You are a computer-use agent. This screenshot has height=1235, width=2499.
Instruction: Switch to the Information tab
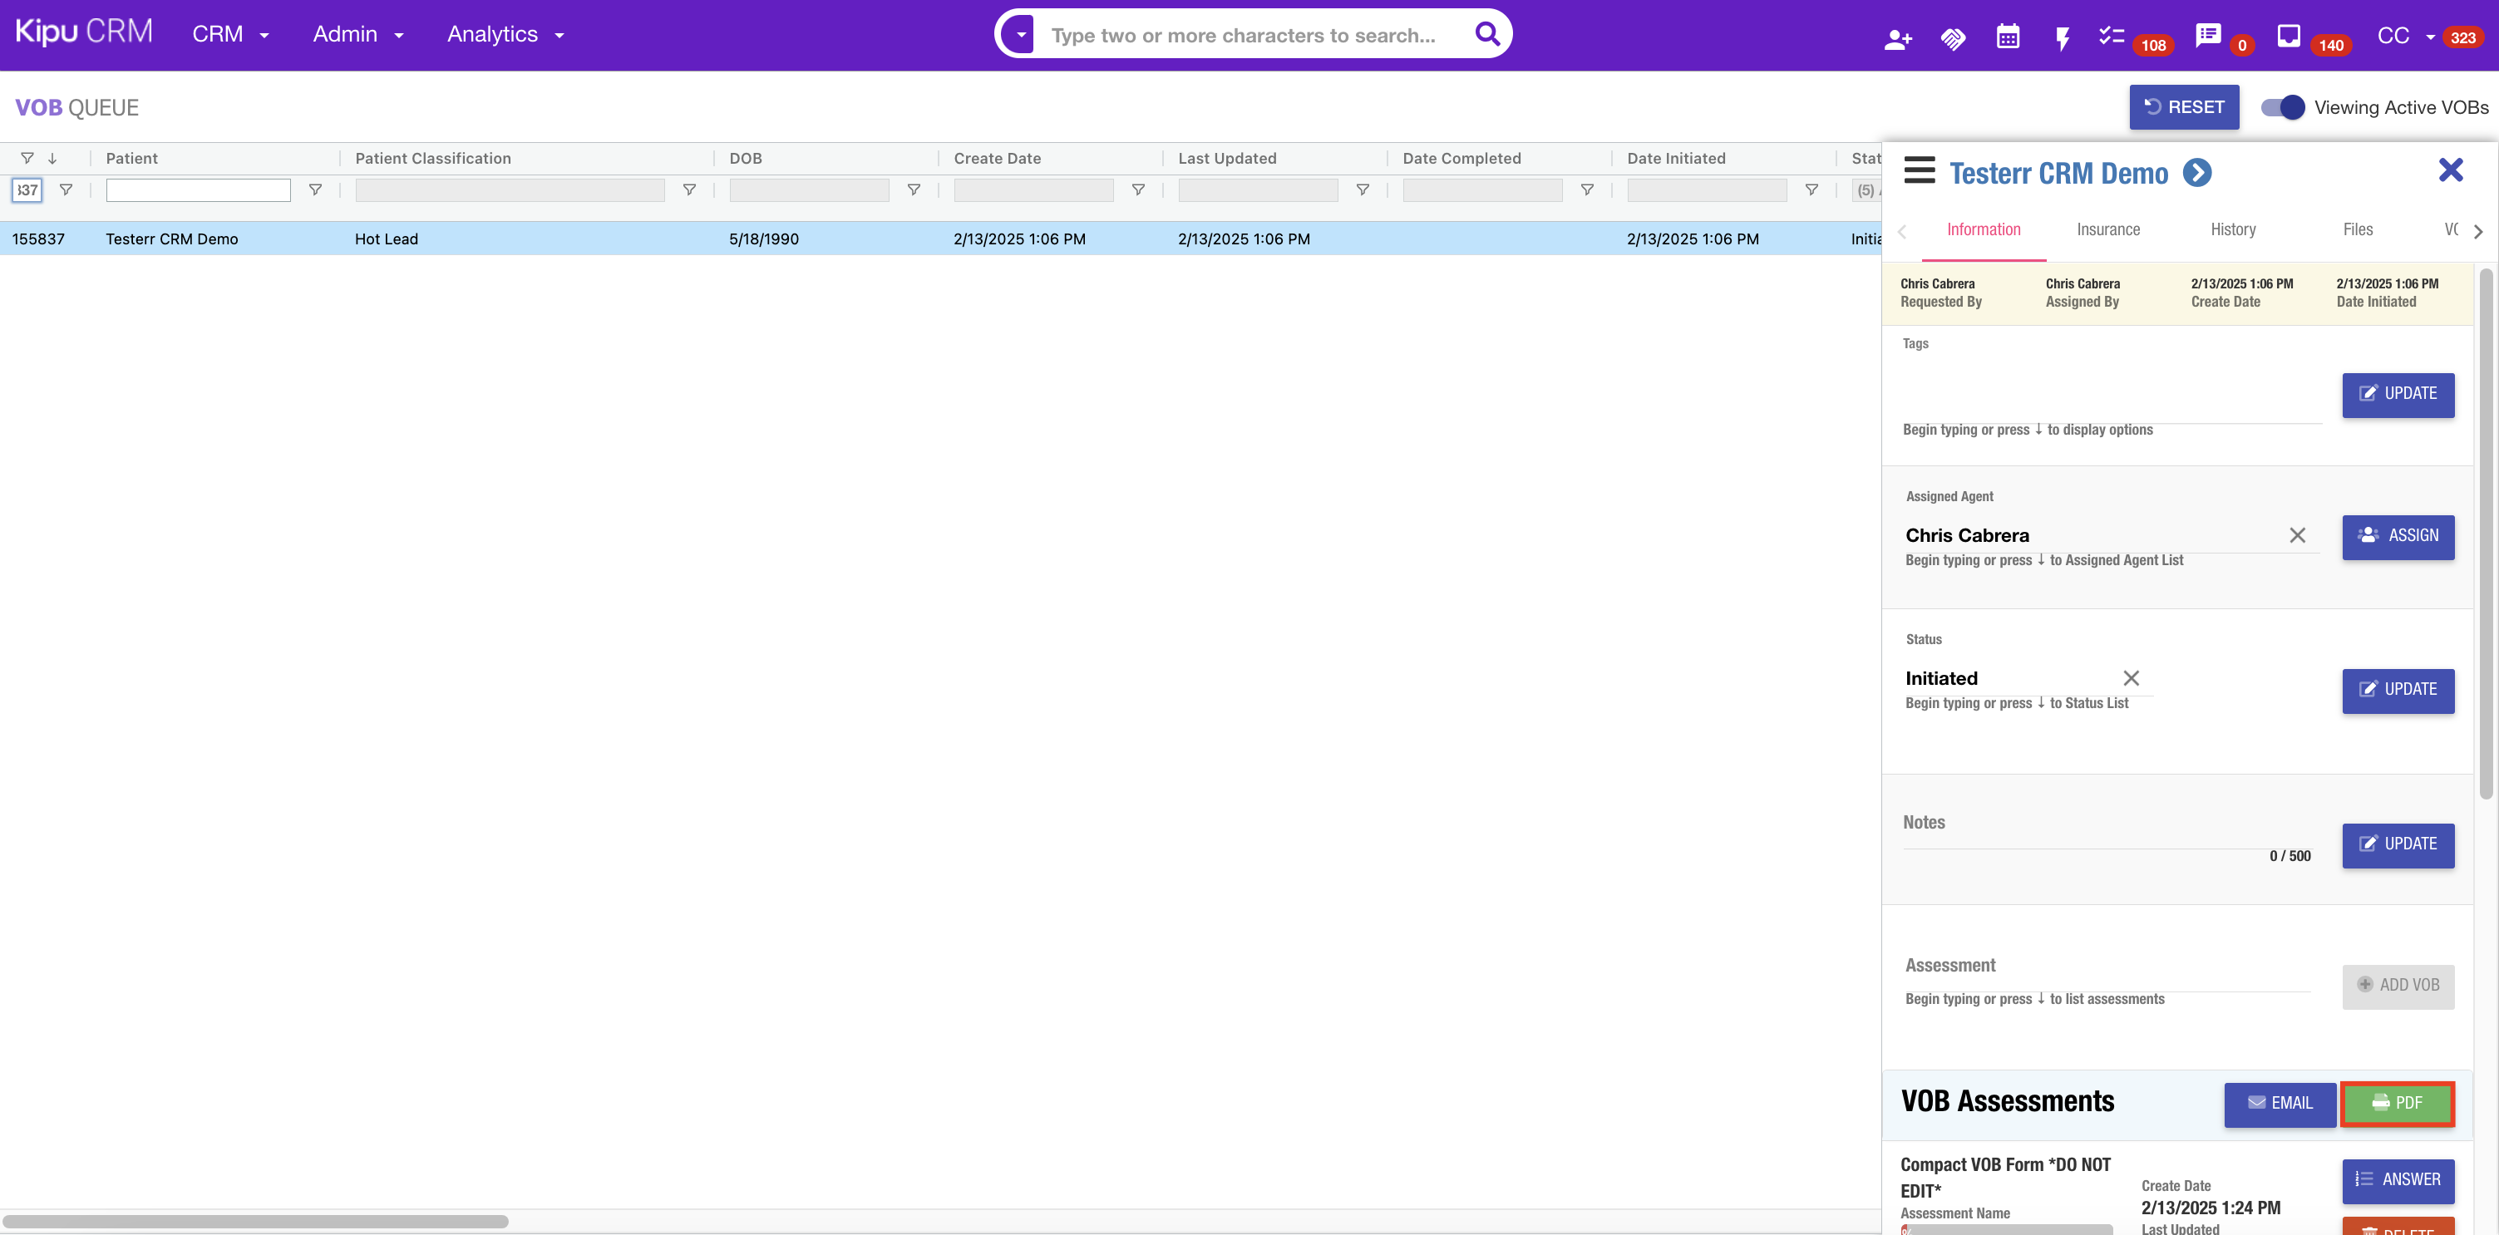click(1984, 230)
